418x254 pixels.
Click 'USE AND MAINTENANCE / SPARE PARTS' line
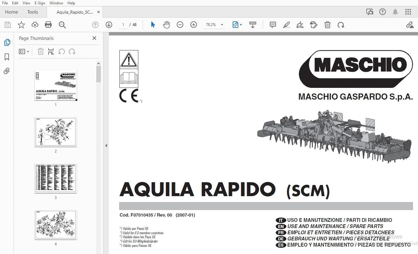335,226
